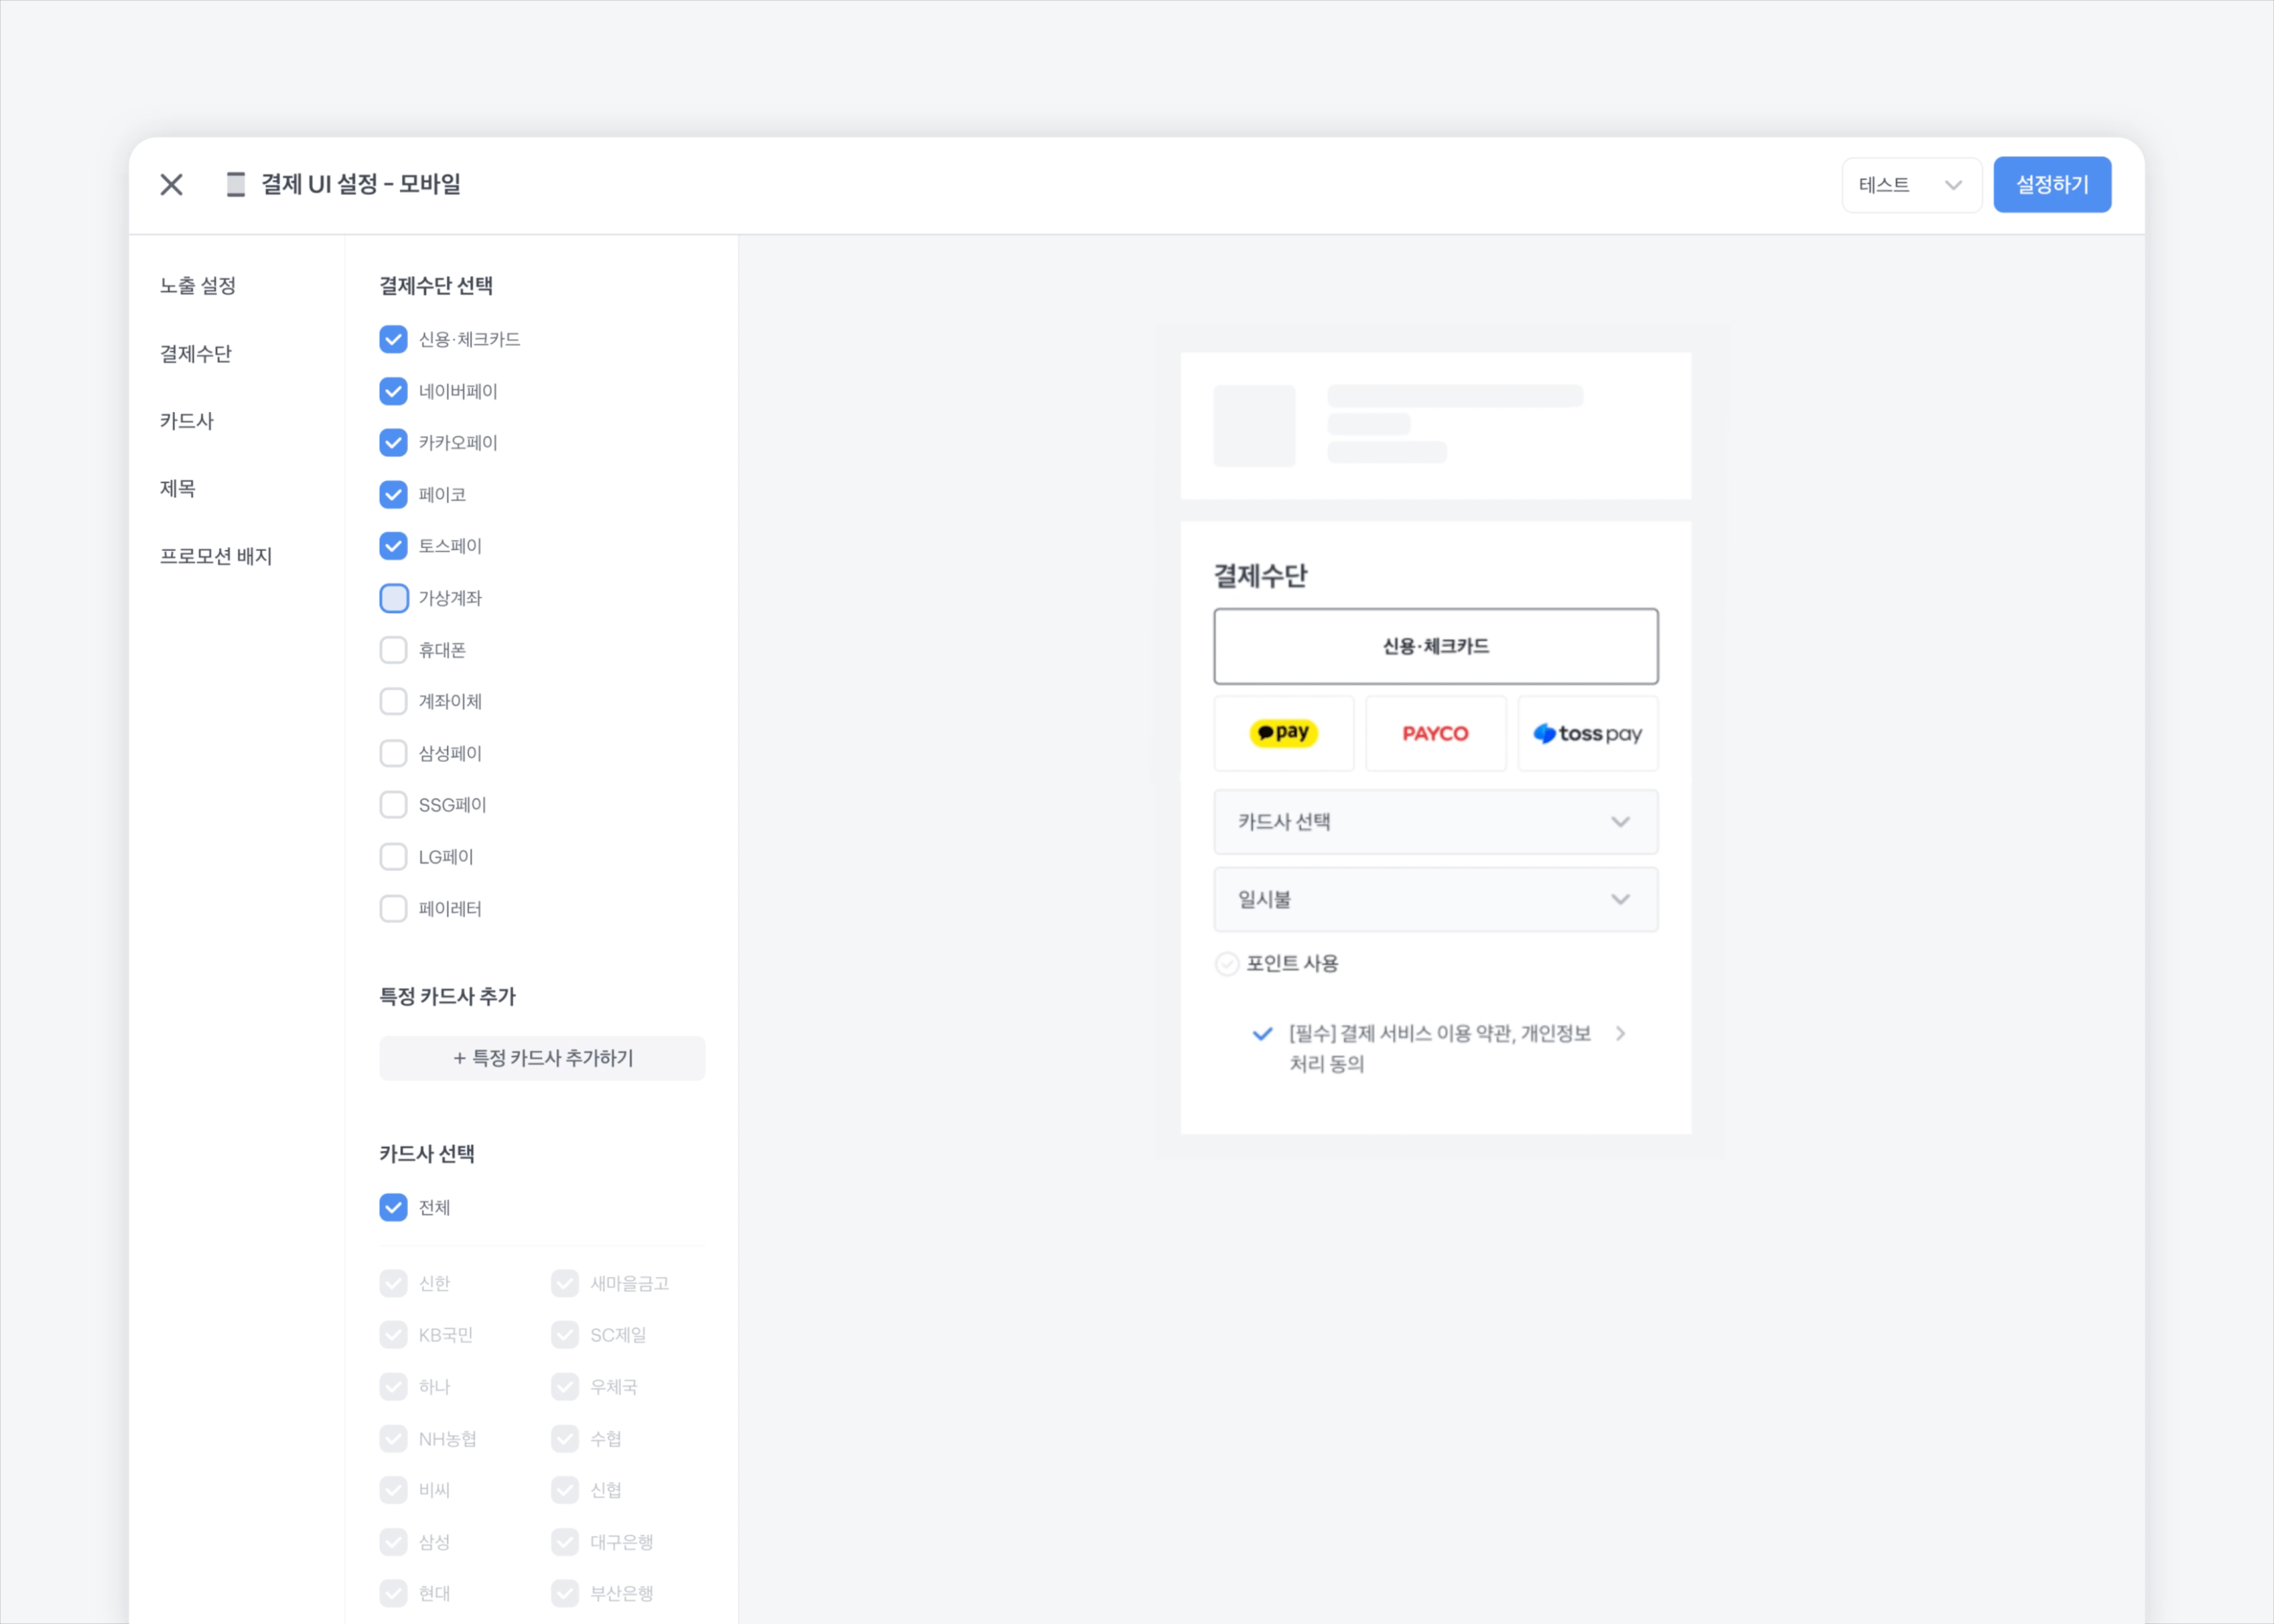Uncheck the 전체 card company checkbox

[x=394, y=1207]
